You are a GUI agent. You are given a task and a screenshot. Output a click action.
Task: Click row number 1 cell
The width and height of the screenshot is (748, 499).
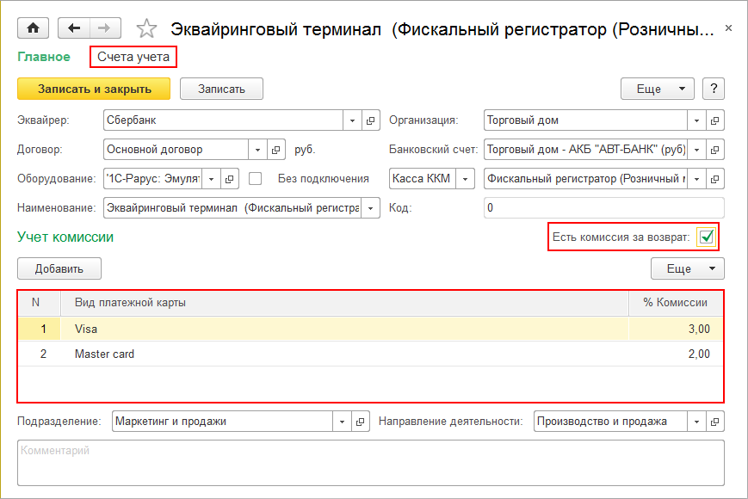pyautogui.click(x=40, y=329)
